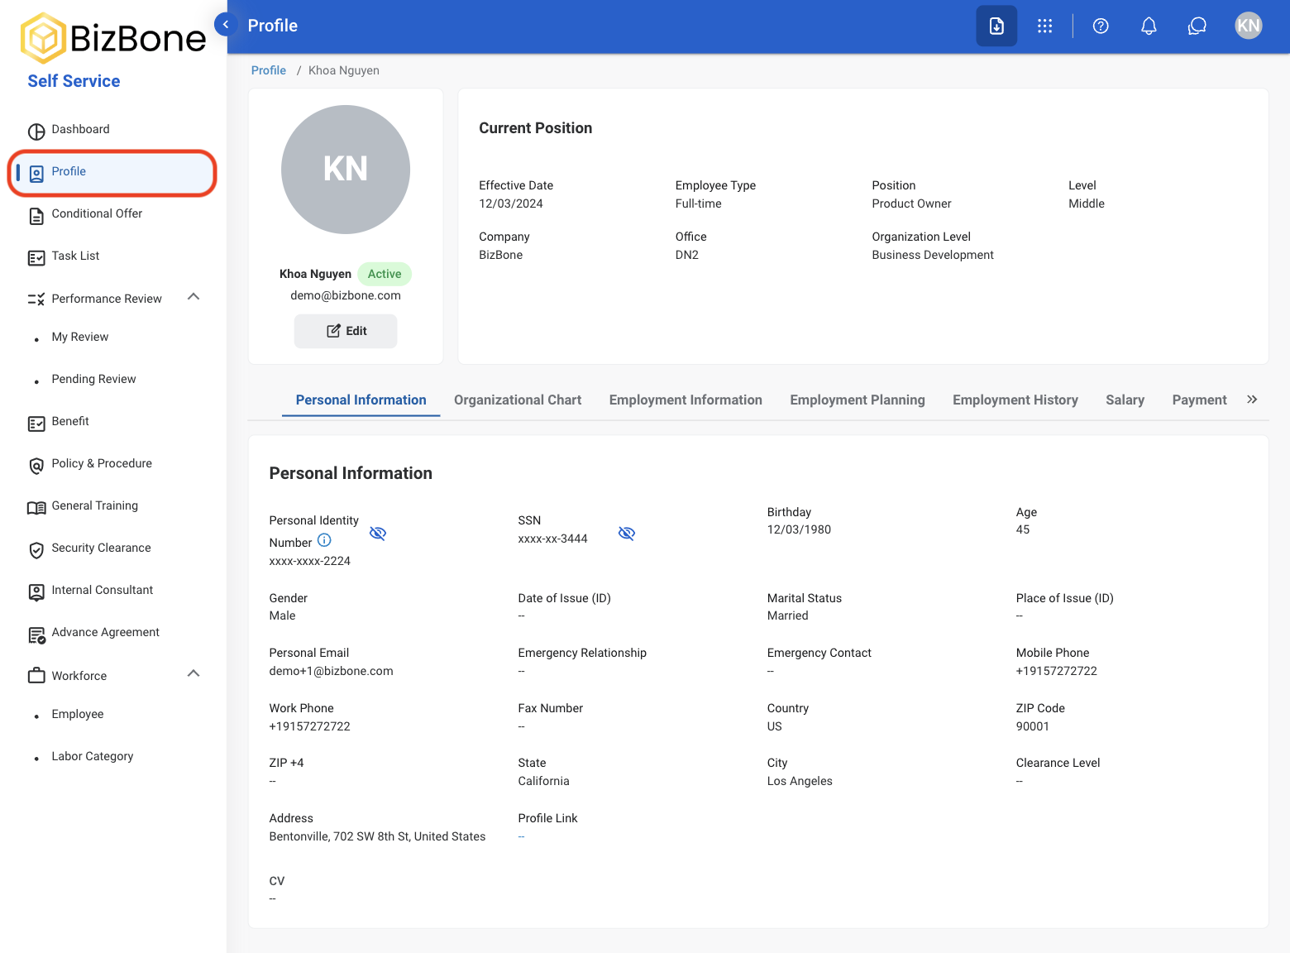
Task: Click the Dashboard sidebar icon
Action: [36, 131]
